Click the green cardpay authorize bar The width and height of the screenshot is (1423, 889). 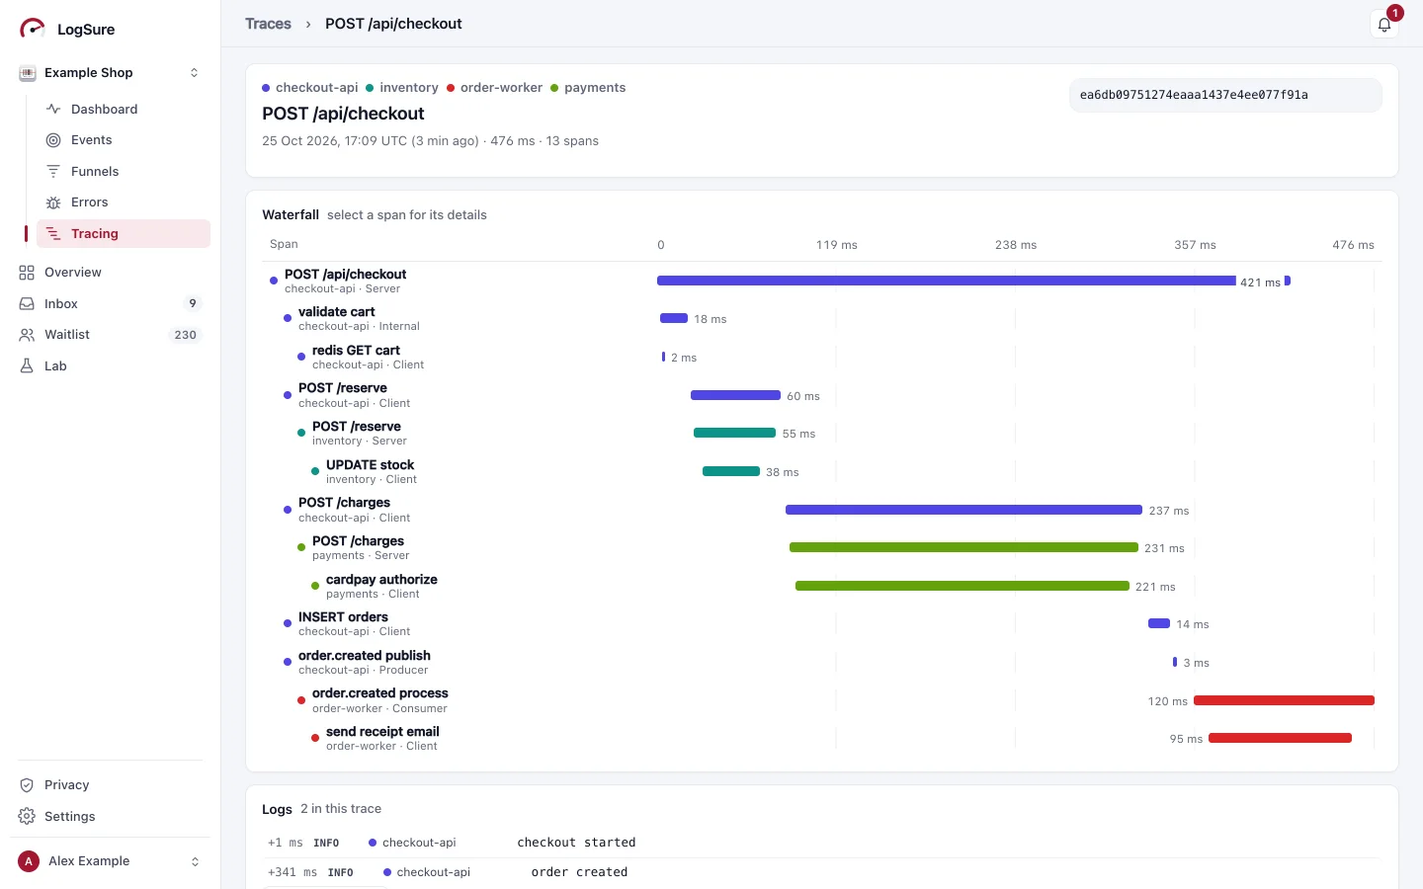(x=963, y=586)
